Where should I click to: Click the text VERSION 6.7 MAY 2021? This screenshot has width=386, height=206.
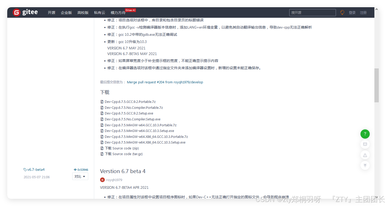[126, 48]
